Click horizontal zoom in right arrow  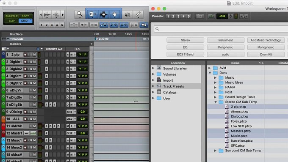(x=63, y=14)
